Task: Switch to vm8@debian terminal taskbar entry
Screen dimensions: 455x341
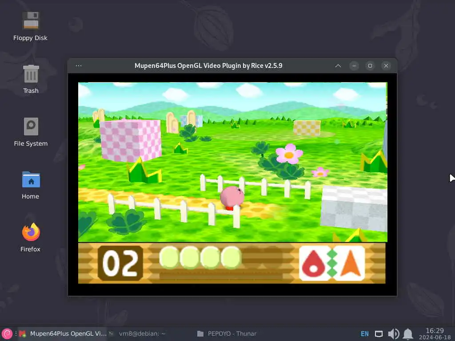Action: [x=137, y=334]
